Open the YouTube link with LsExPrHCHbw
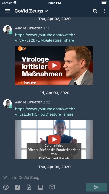 tap(45, 111)
